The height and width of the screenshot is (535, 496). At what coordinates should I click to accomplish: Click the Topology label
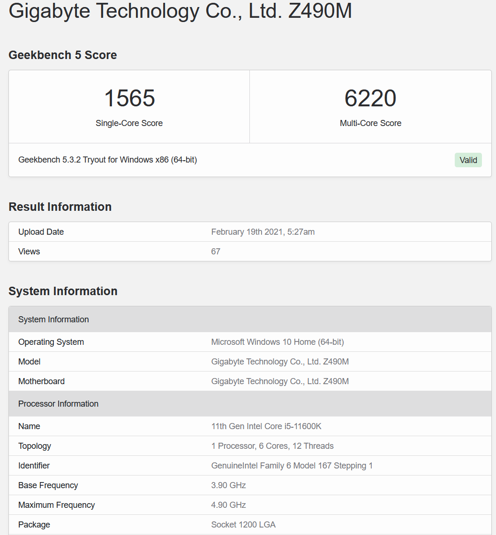(35, 446)
